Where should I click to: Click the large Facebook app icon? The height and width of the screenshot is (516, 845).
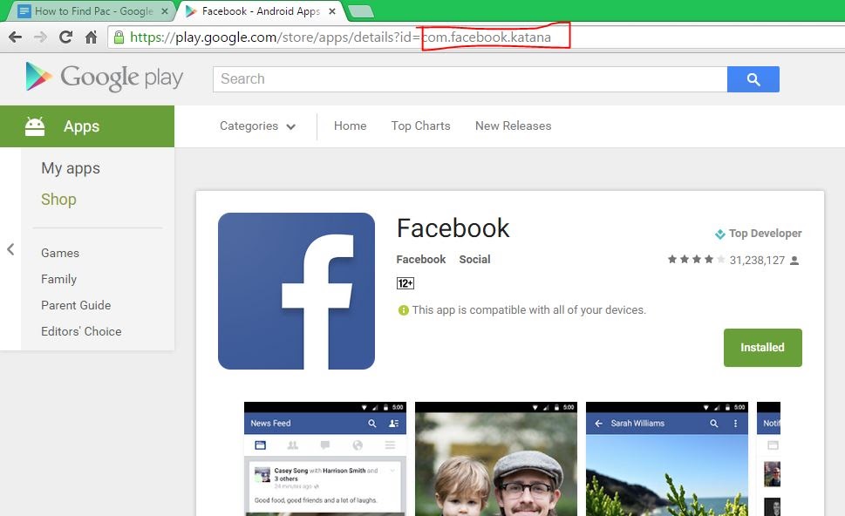(x=296, y=291)
